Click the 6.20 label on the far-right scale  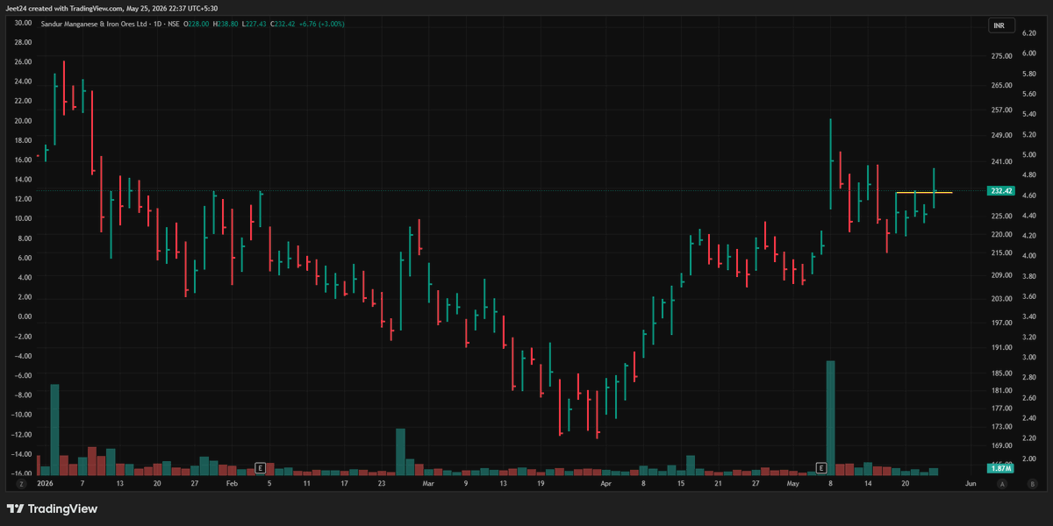1029,32
